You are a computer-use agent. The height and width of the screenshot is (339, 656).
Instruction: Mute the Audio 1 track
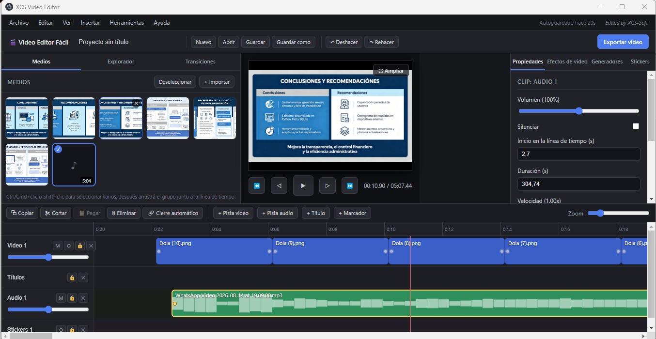point(61,298)
